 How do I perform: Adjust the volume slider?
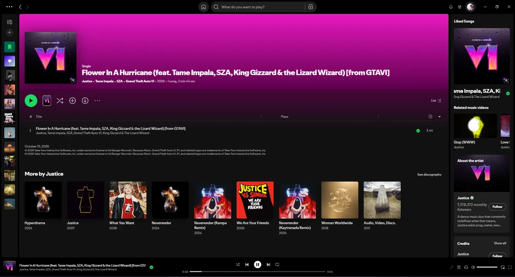point(487,267)
